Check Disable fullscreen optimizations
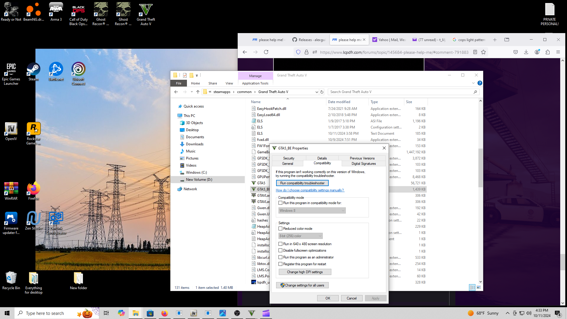The image size is (567, 319). pos(281,250)
